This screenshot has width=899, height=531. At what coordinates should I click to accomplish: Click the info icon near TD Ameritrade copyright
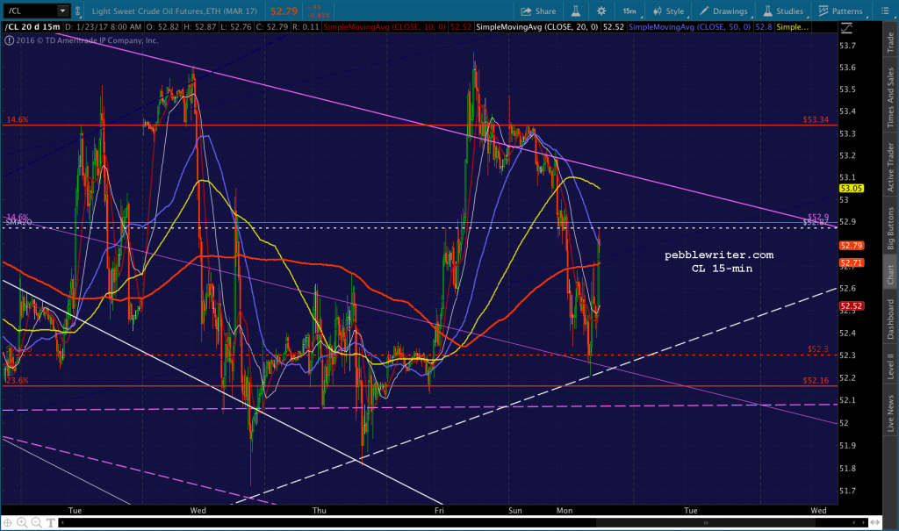(9, 40)
